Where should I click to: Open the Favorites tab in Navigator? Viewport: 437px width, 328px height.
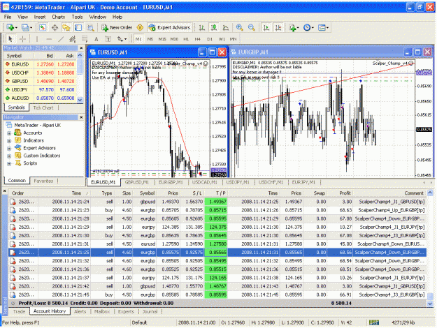point(43,181)
